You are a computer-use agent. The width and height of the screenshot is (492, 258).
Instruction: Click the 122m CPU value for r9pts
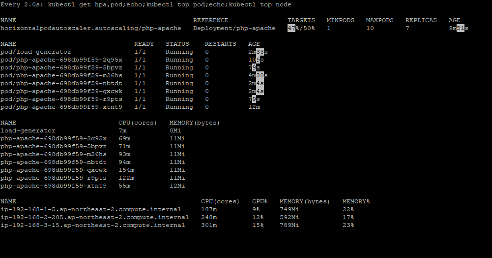click(x=126, y=178)
